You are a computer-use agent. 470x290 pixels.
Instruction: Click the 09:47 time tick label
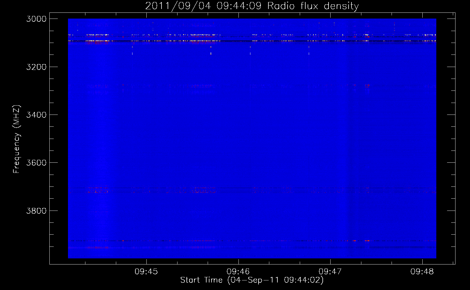point(330,272)
